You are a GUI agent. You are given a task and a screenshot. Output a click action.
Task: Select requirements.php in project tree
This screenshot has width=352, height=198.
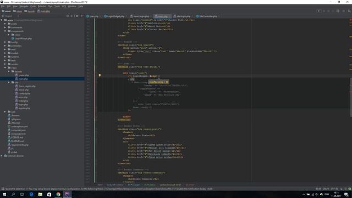pos(18,145)
